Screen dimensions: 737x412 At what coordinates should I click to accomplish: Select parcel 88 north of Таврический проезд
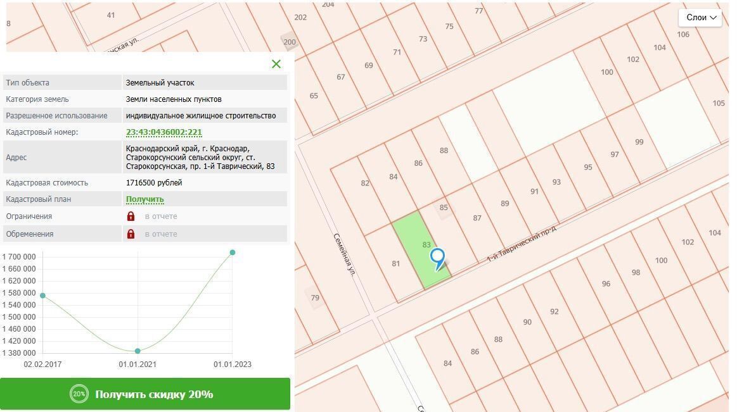click(444, 151)
